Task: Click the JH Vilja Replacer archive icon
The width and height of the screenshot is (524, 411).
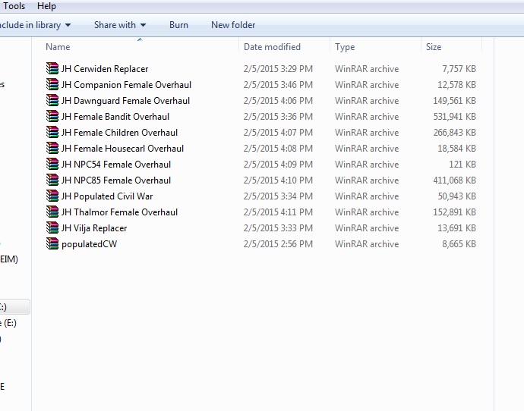Action: coord(52,227)
